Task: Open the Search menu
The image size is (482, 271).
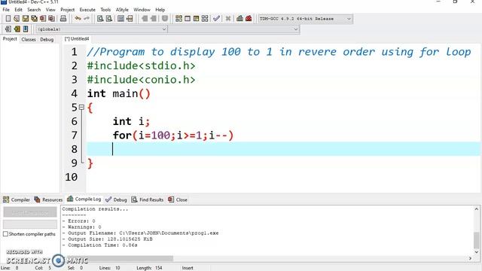Action: point(34,10)
